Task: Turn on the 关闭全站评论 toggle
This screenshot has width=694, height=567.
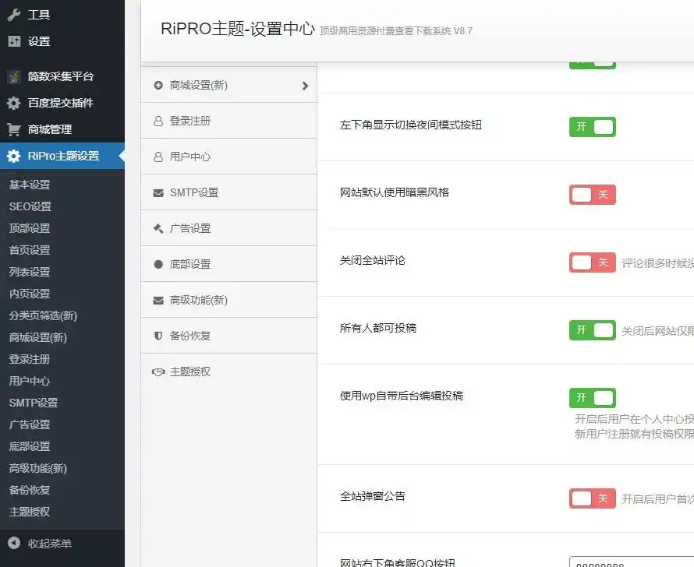Action: coord(592,262)
